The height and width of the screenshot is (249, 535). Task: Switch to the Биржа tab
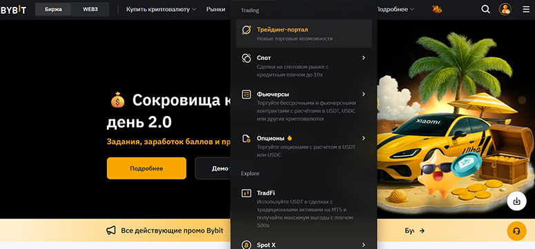pos(53,9)
